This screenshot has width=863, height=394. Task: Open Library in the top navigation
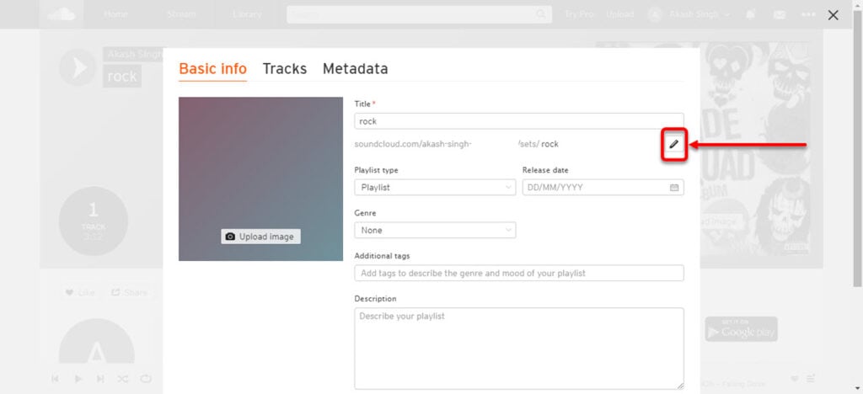point(247,14)
